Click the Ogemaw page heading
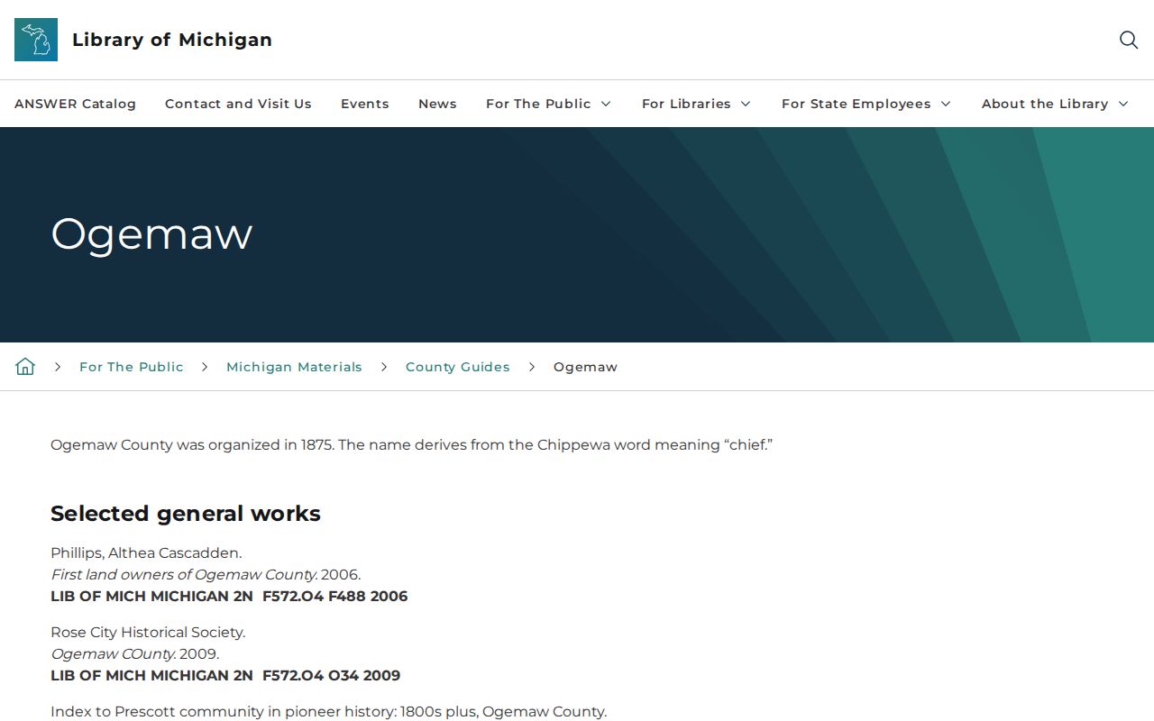 click(151, 234)
